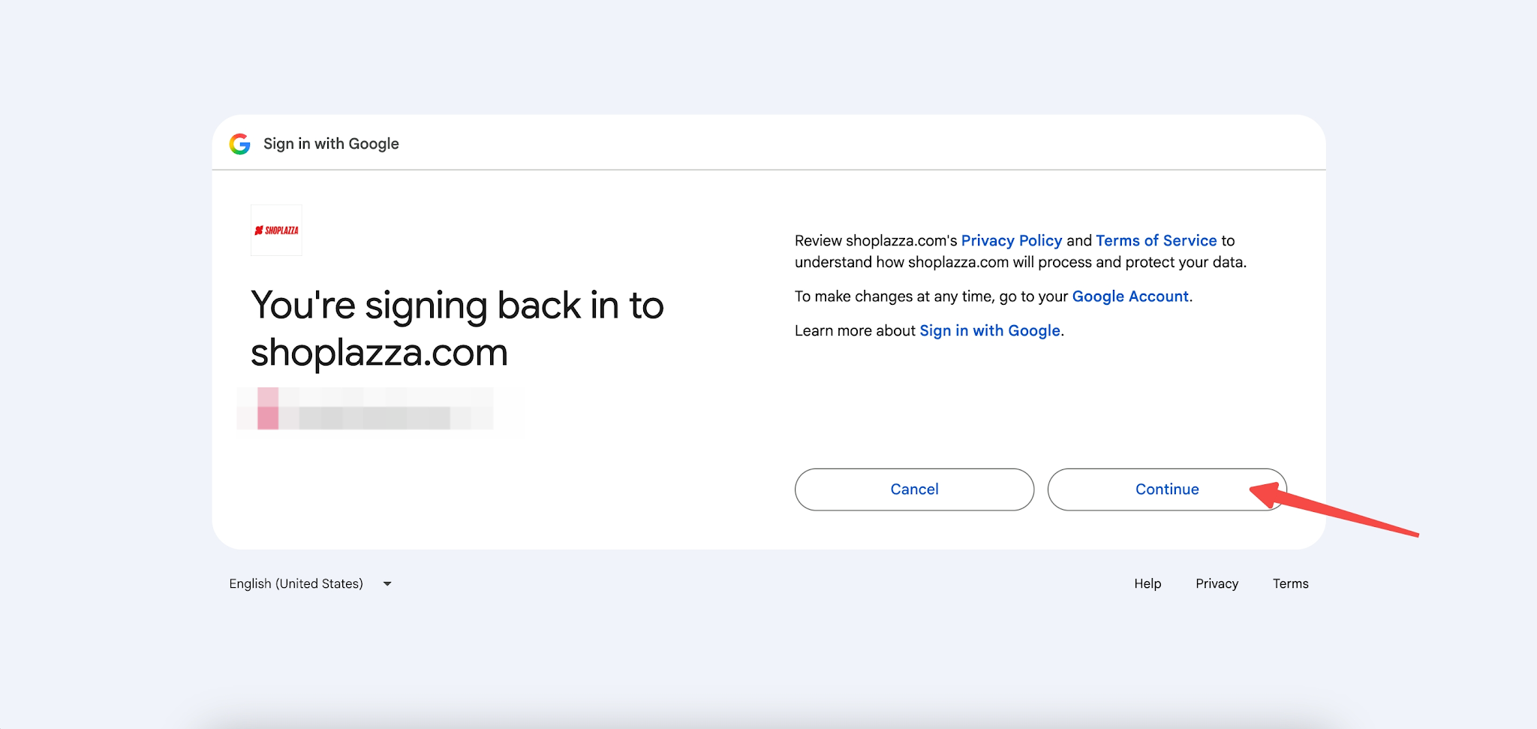Open the footer Terms link

pyautogui.click(x=1290, y=583)
